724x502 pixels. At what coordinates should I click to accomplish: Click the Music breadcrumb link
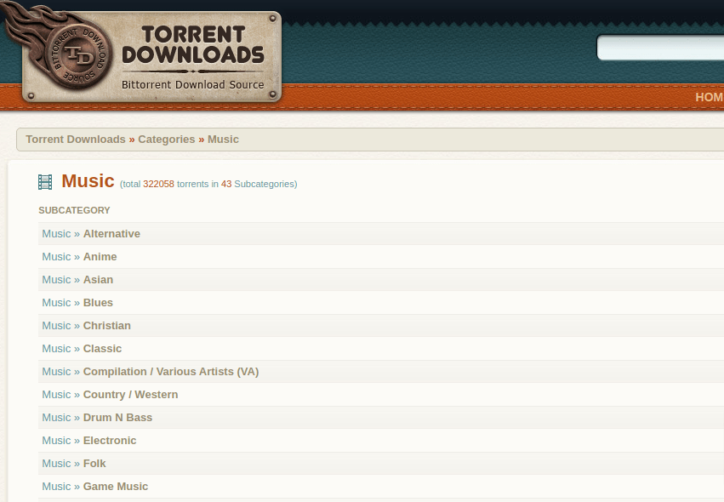pyautogui.click(x=223, y=140)
